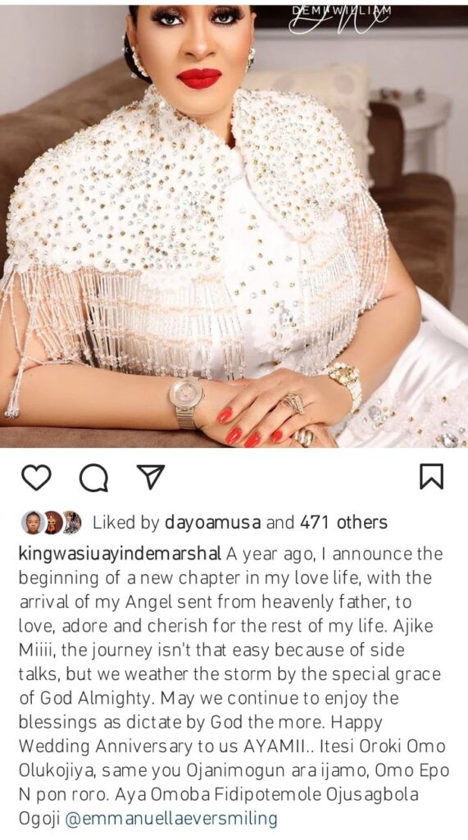The height and width of the screenshot is (840, 468).
Task: Open the first liker's avatar
Action: coord(32,522)
